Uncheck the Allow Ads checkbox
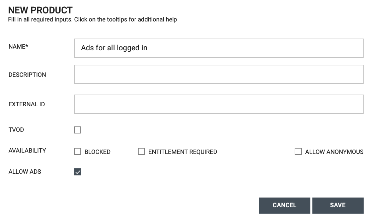Viewport: 373px width, 220px height. point(78,172)
